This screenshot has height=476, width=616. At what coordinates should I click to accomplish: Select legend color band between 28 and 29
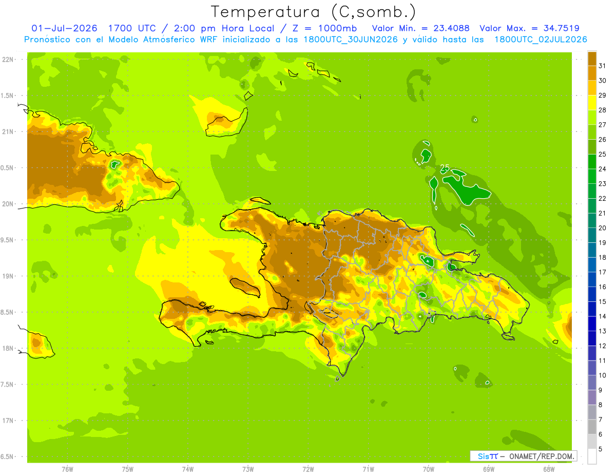pyautogui.click(x=592, y=103)
